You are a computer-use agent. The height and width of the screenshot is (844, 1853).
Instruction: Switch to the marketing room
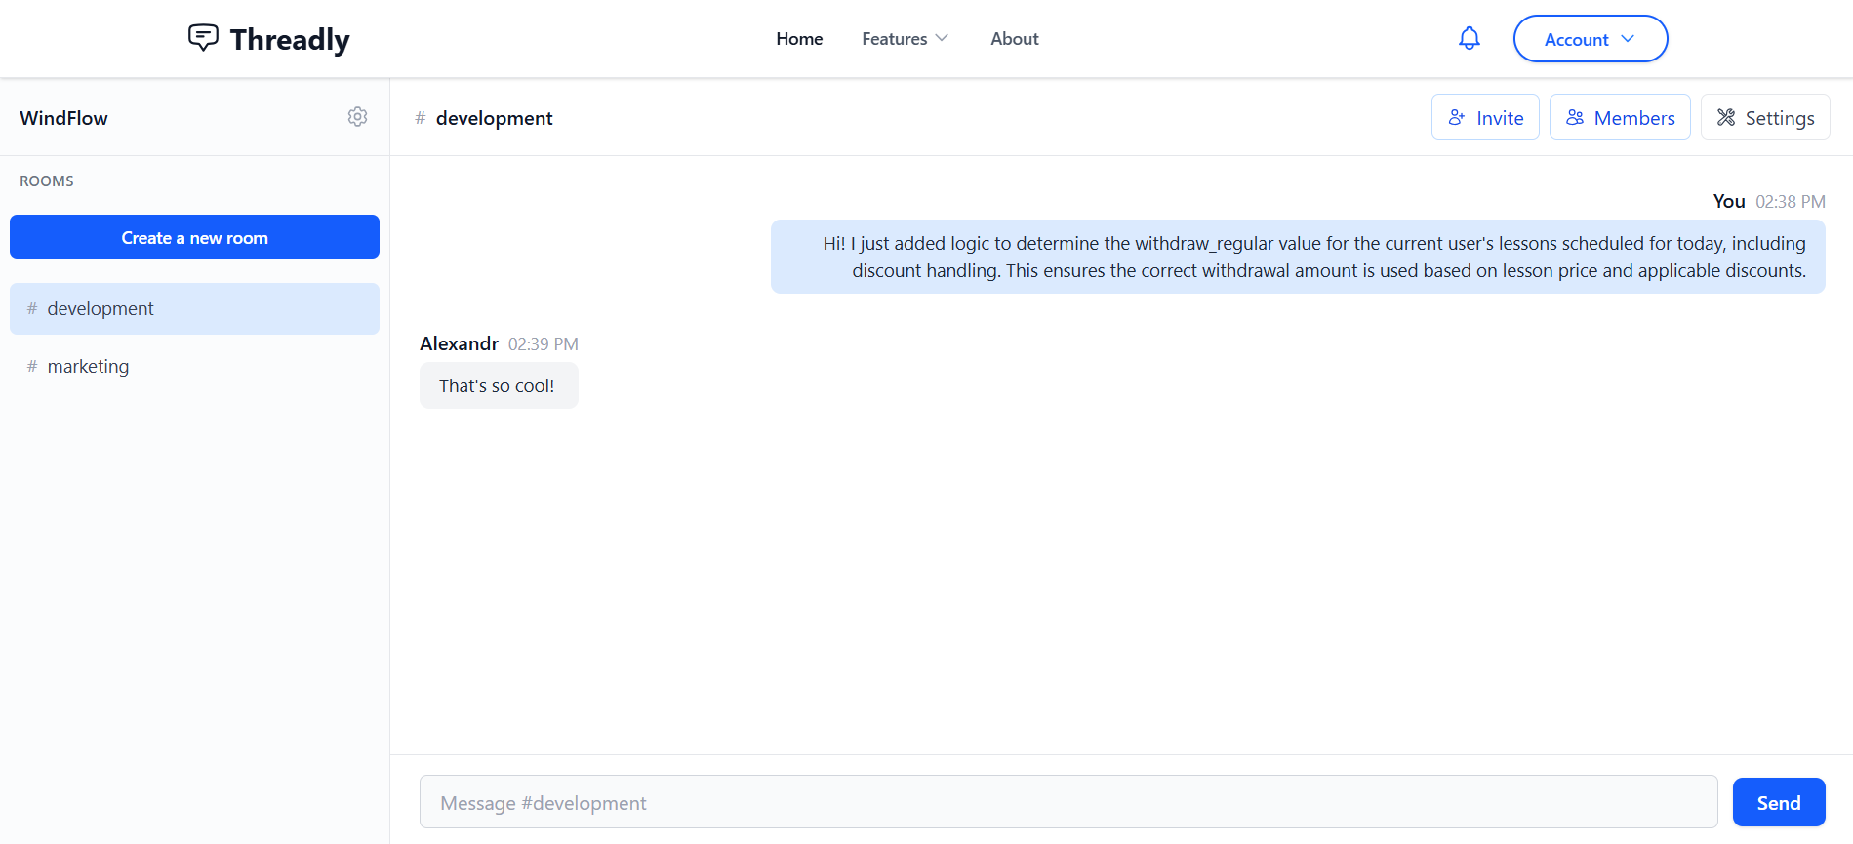[x=88, y=367]
